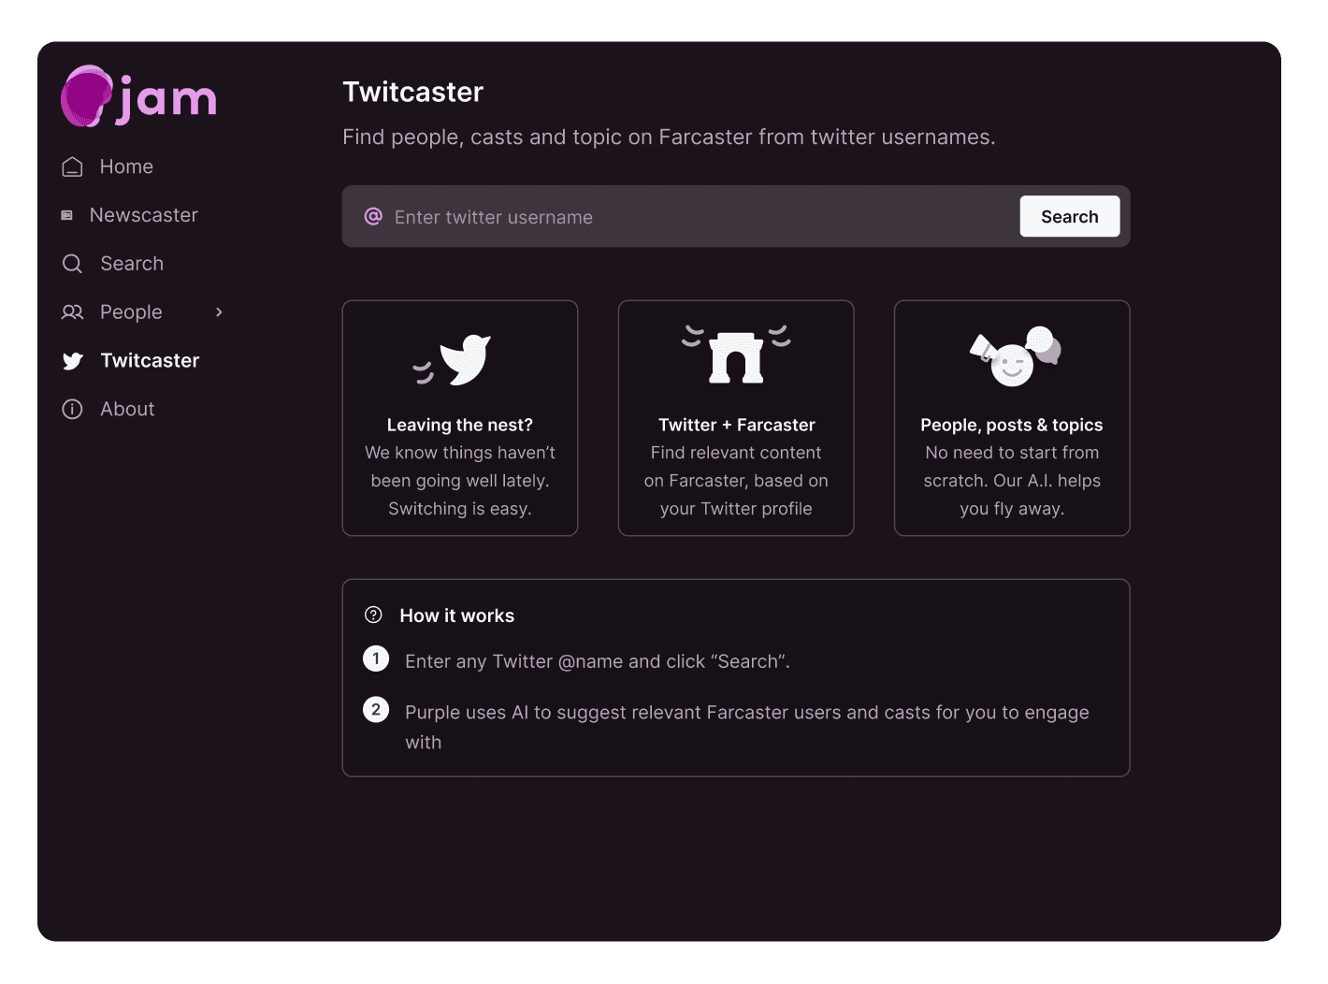Image resolution: width=1328 pixels, height=984 pixels.
Task: Click the magnifying glass Search icon
Action: pos(72,264)
